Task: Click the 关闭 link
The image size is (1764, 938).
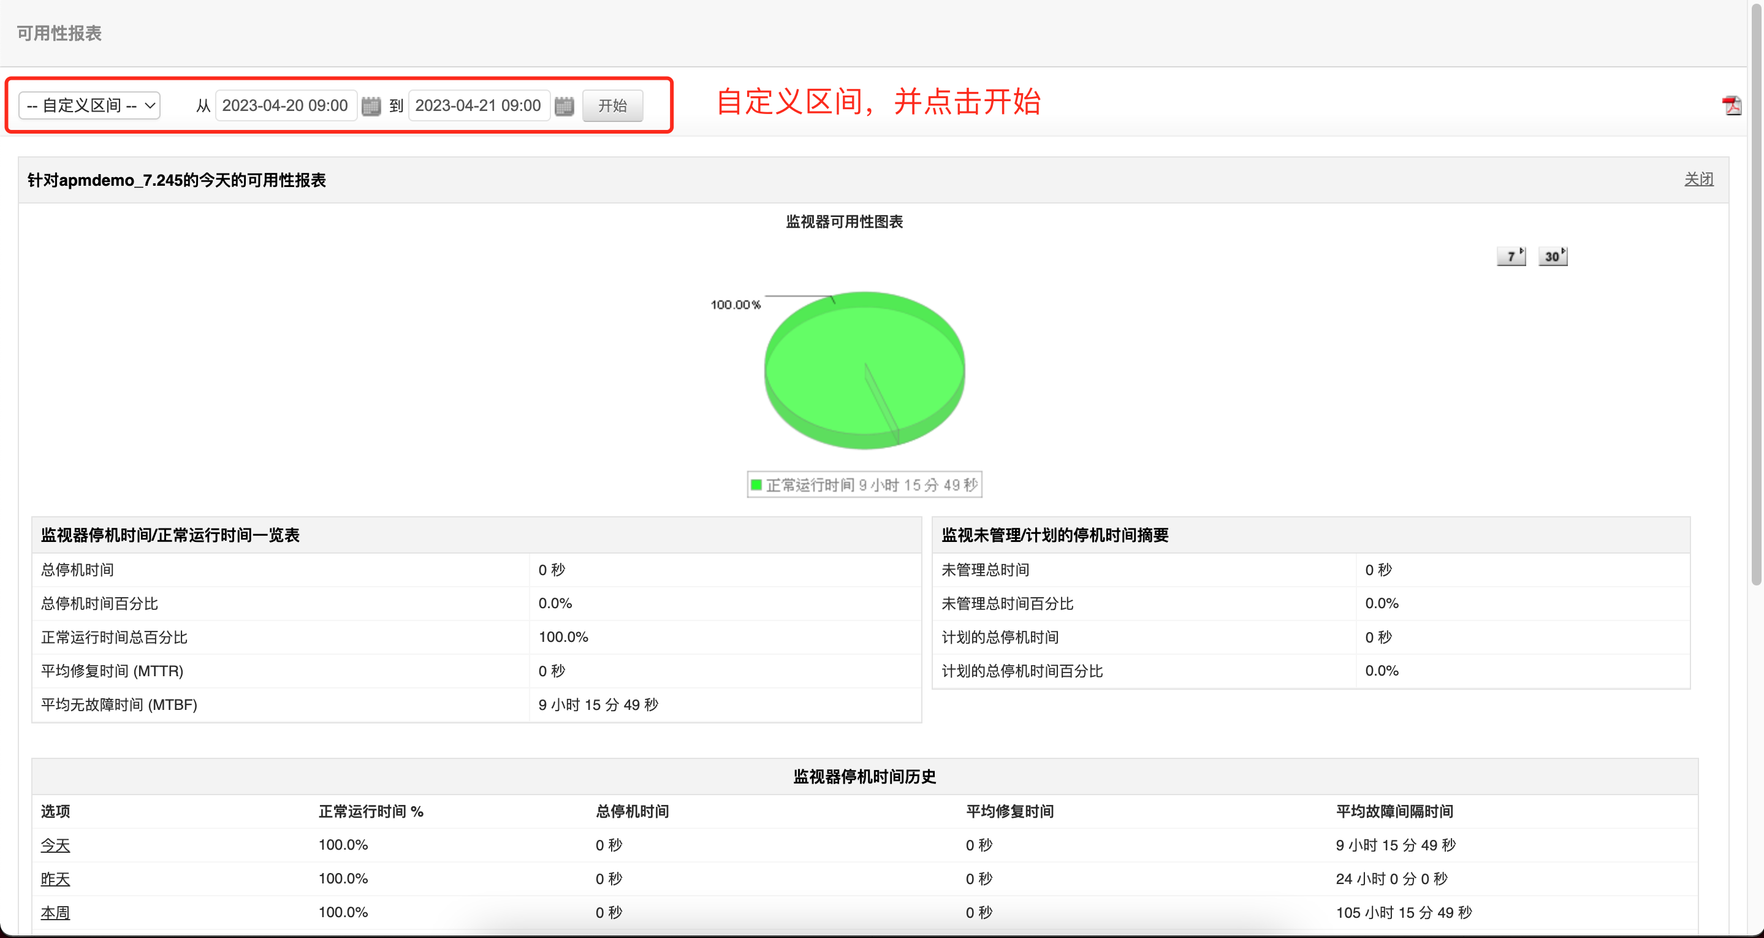Action: pos(1699,180)
